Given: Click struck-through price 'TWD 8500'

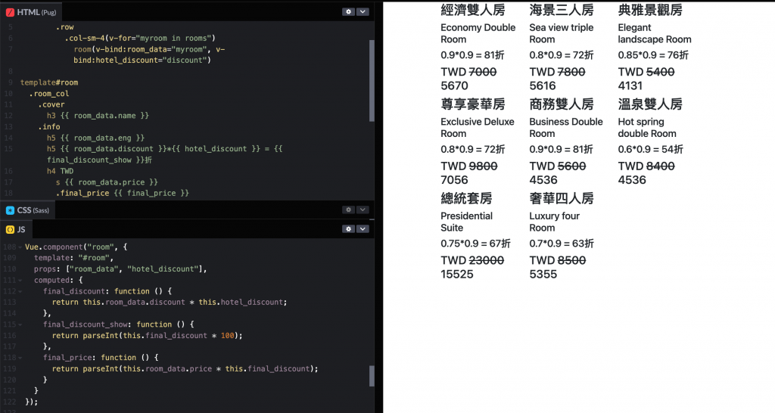Looking at the screenshot, I should (558, 260).
